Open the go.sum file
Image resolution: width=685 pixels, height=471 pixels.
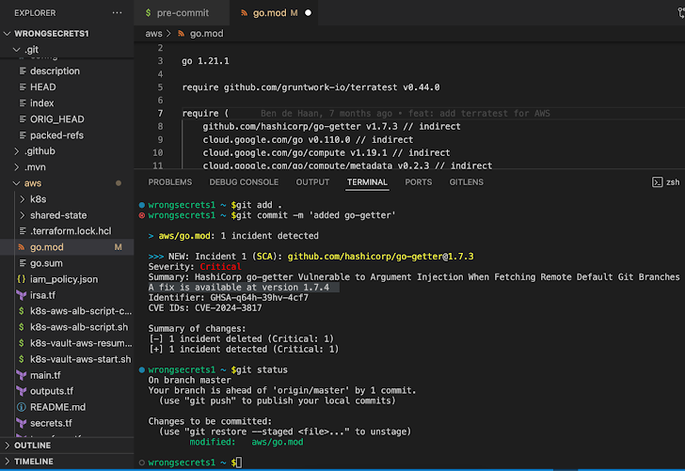(x=46, y=263)
